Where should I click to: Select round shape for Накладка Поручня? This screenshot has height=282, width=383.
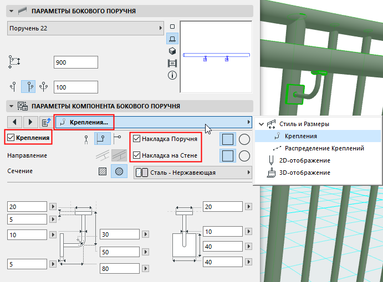tap(244, 139)
